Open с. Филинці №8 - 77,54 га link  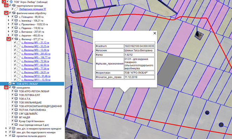[x=35, y=69]
